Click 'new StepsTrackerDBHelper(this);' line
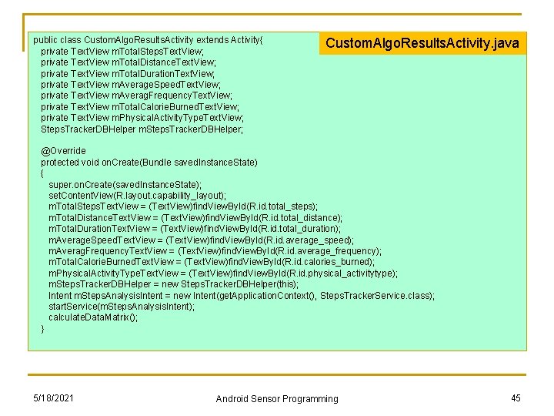 [173, 284]
